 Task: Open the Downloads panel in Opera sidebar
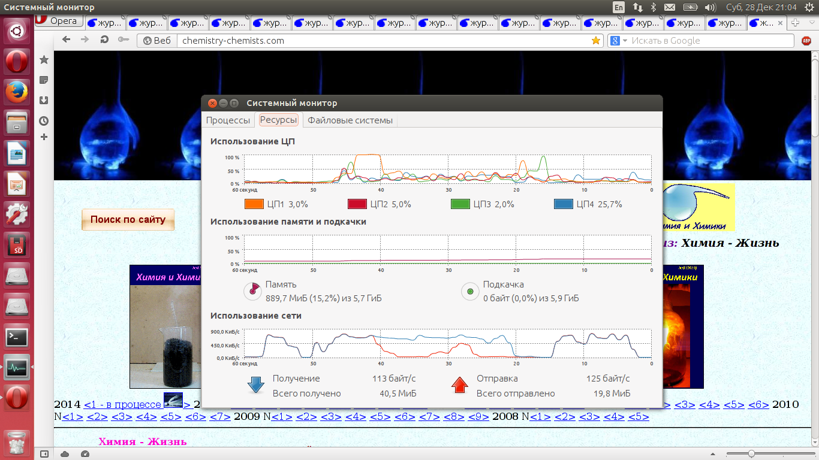44,101
